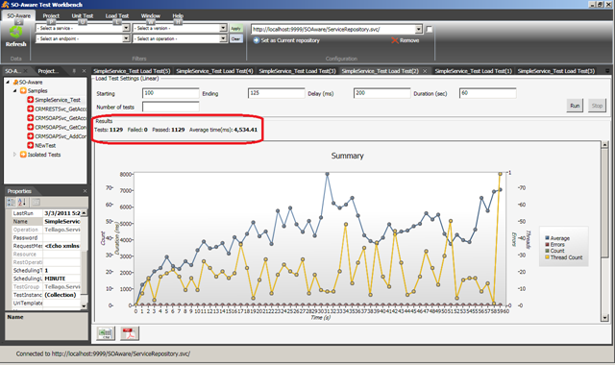Viewport: 615px width, 365px height.
Task: Click the Average legend color swatch
Action: [547, 238]
